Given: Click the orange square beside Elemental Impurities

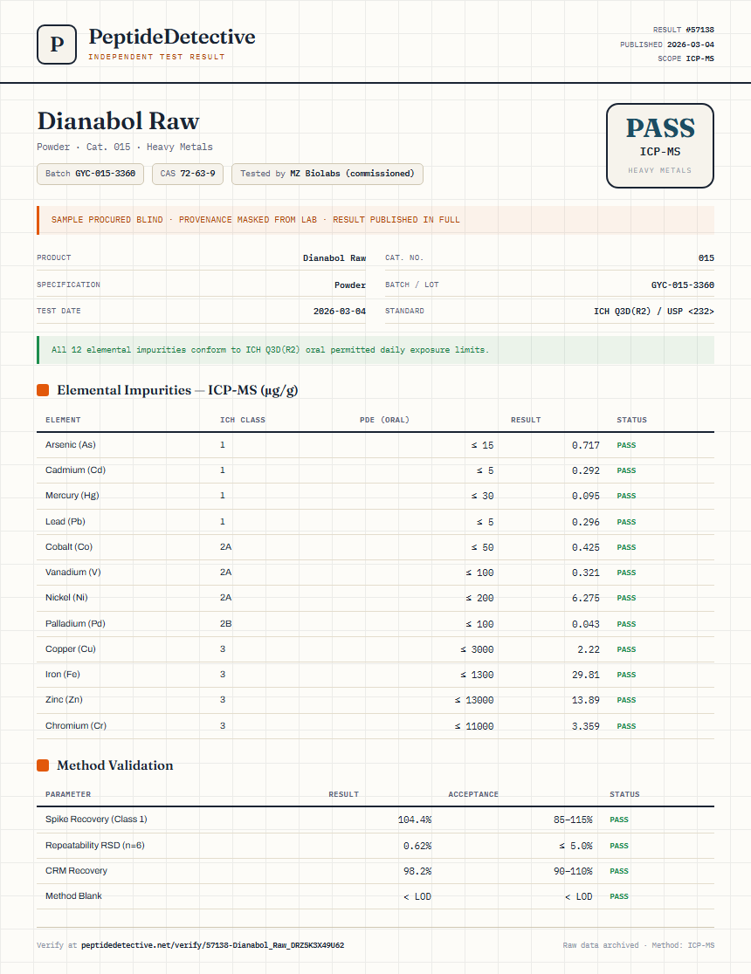Looking at the screenshot, I should pos(43,390).
